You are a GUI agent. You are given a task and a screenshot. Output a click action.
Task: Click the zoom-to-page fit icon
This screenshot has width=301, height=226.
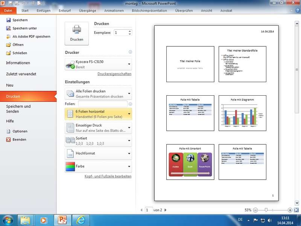click(296, 210)
